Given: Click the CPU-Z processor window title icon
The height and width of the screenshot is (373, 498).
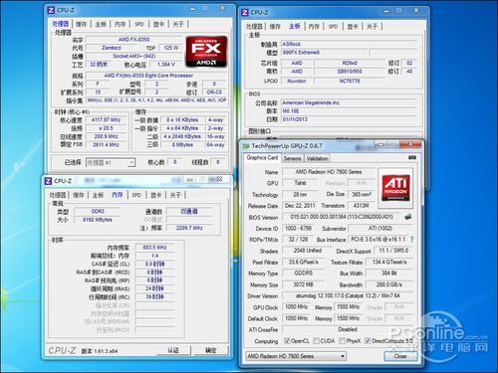Looking at the screenshot, I should point(51,10).
